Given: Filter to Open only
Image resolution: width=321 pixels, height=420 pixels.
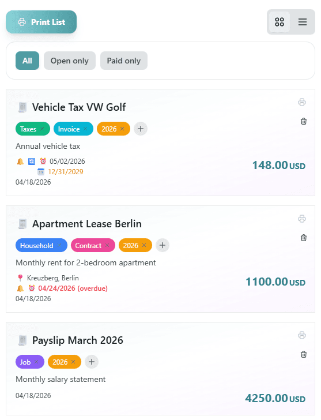Looking at the screenshot, I should [x=70, y=61].
